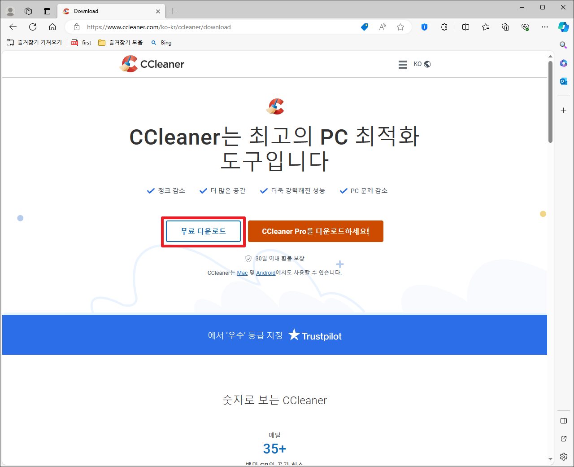Screen dimensions: 574x467
Task: Follow the Android link
Action: [x=266, y=273]
